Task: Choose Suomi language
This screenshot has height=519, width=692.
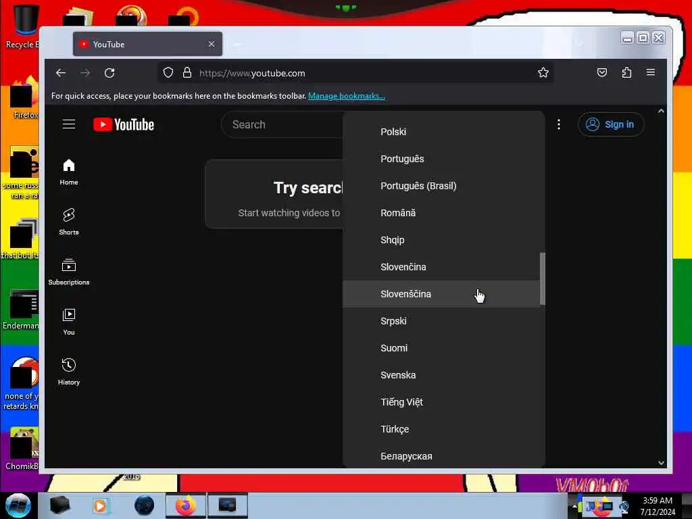Action: click(x=441, y=348)
